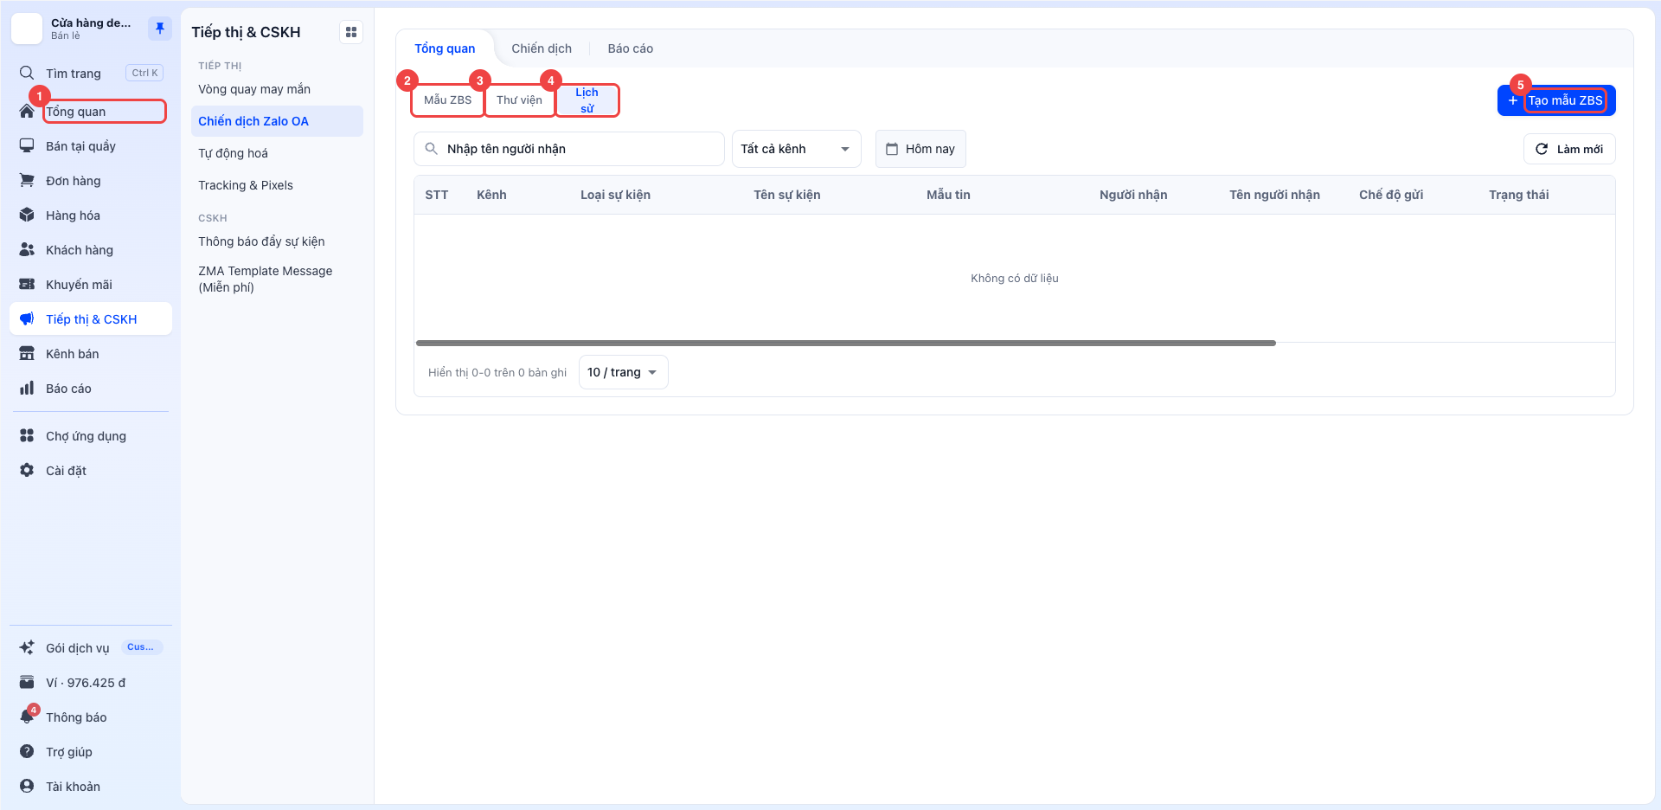Select the Mẫu ZBS sub-tab

coord(447,100)
